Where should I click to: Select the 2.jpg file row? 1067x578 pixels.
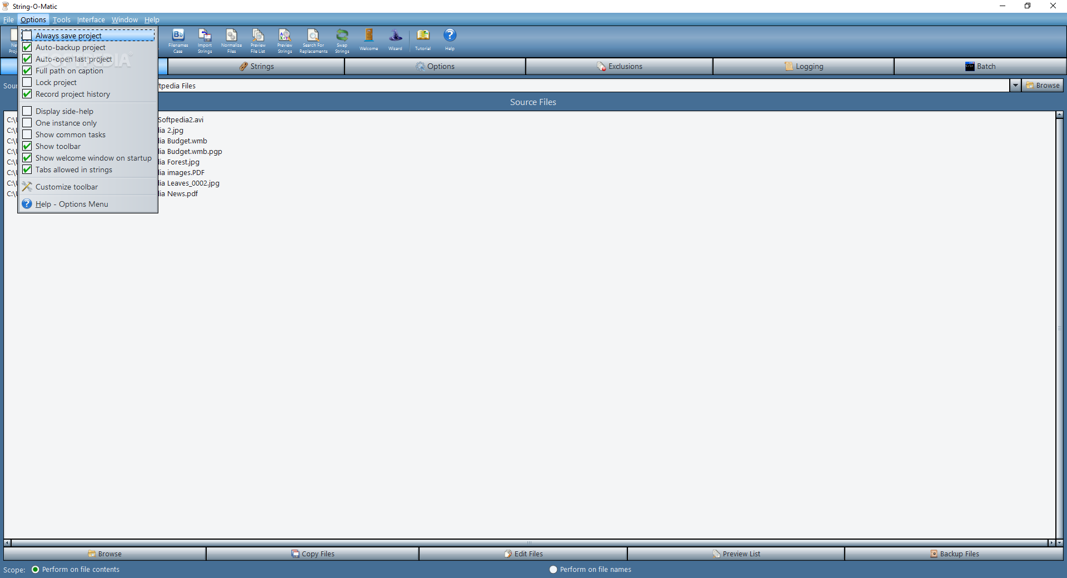171,130
